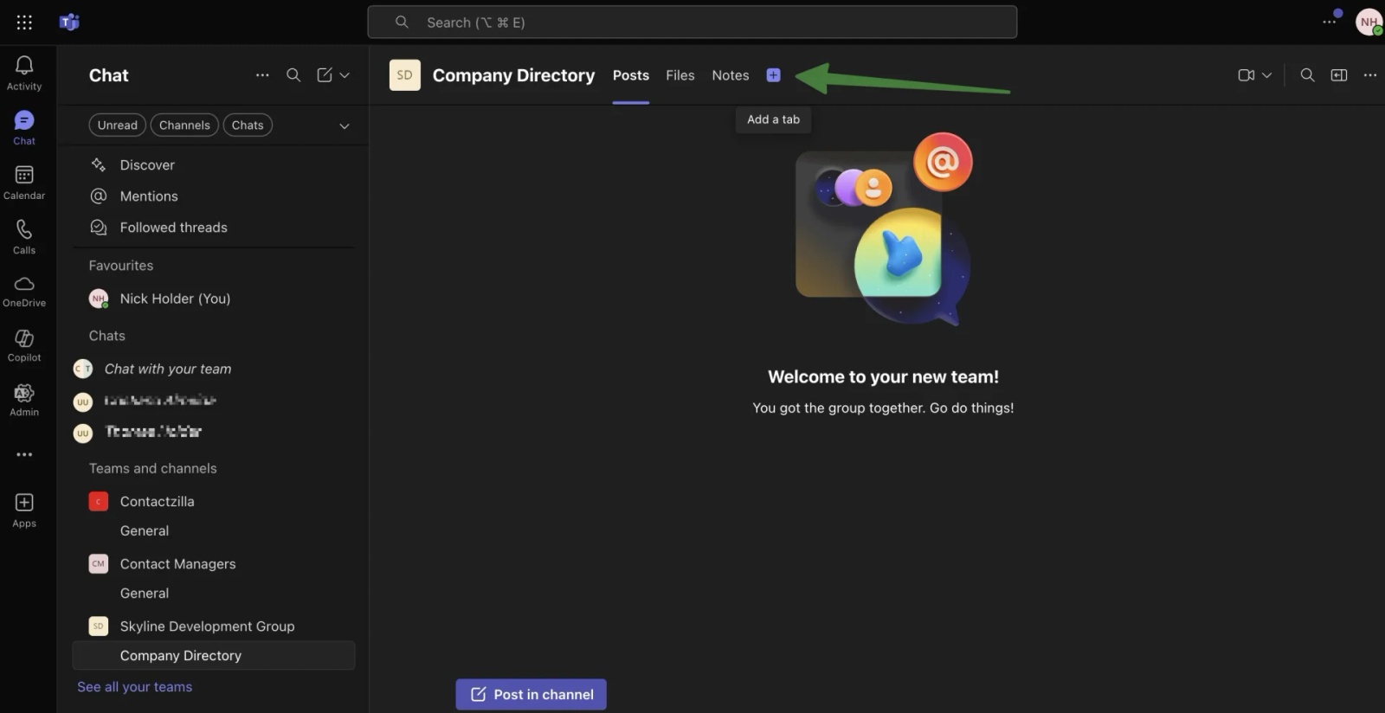Open the app launcher grid icon
Viewport: 1385px width, 713px height.
24,22
